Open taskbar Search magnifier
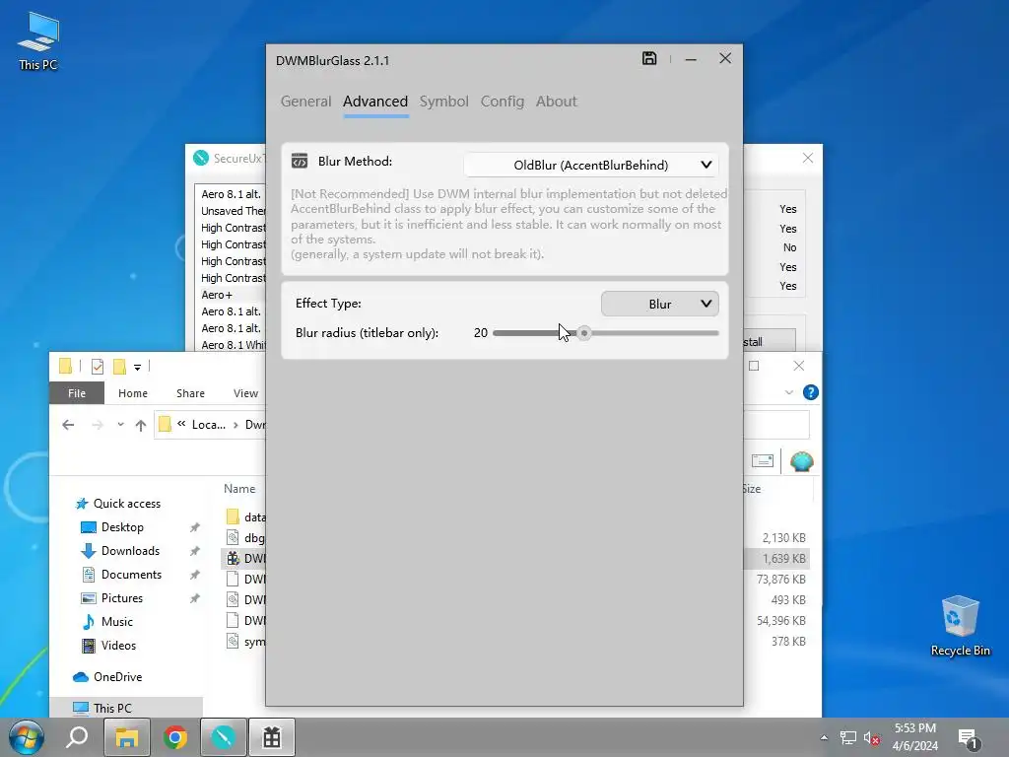The height and width of the screenshot is (757, 1009). tap(77, 737)
